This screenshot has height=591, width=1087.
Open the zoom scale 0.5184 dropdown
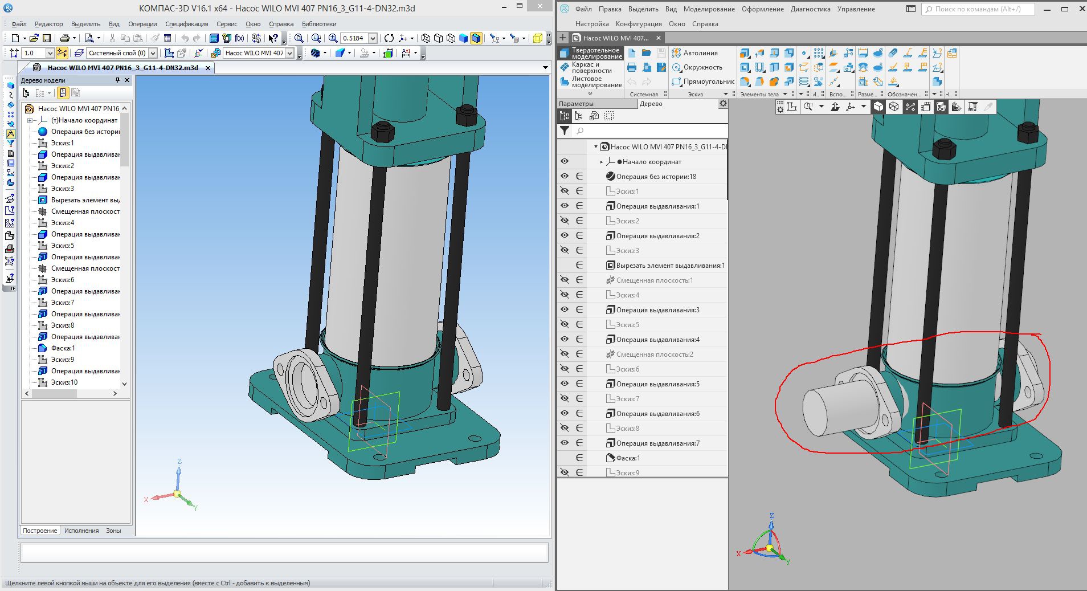click(x=373, y=38)
